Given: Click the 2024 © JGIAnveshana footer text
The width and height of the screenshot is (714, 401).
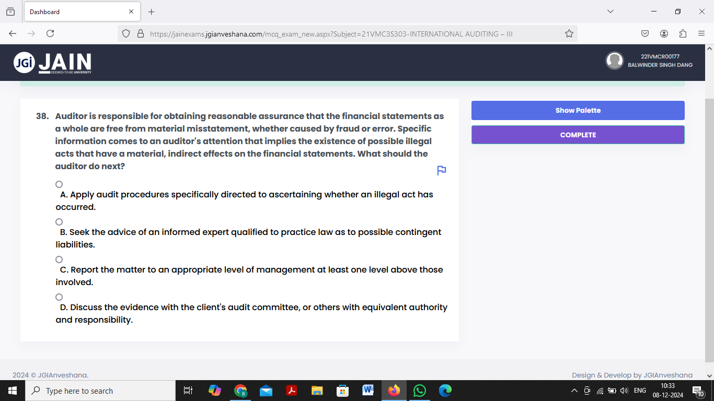Looking at the screenshot, I should (50, 375).
